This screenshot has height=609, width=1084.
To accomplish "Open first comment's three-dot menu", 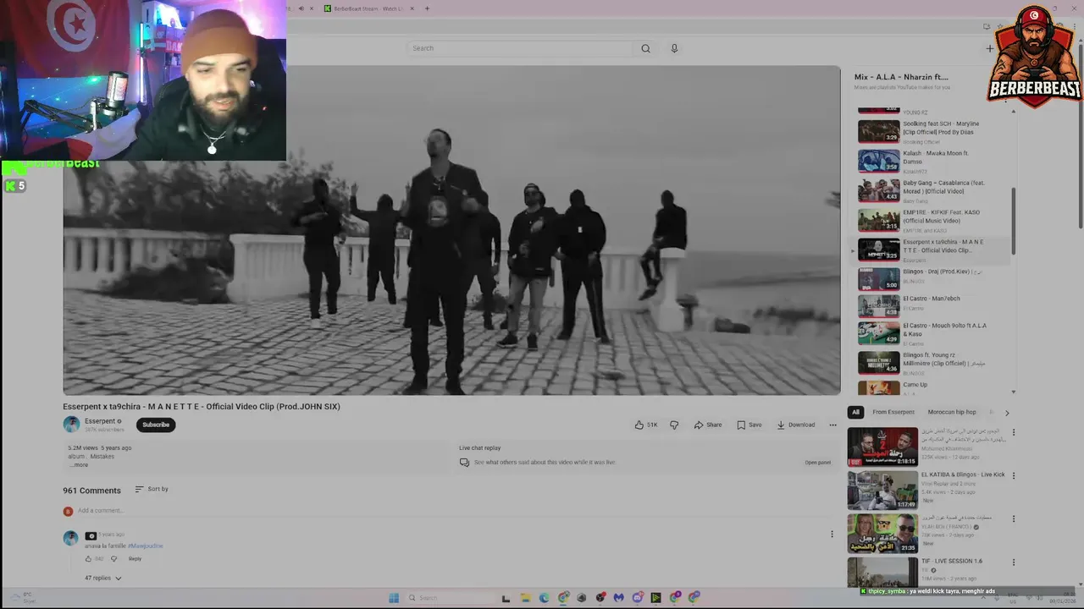I will (832, 534).
